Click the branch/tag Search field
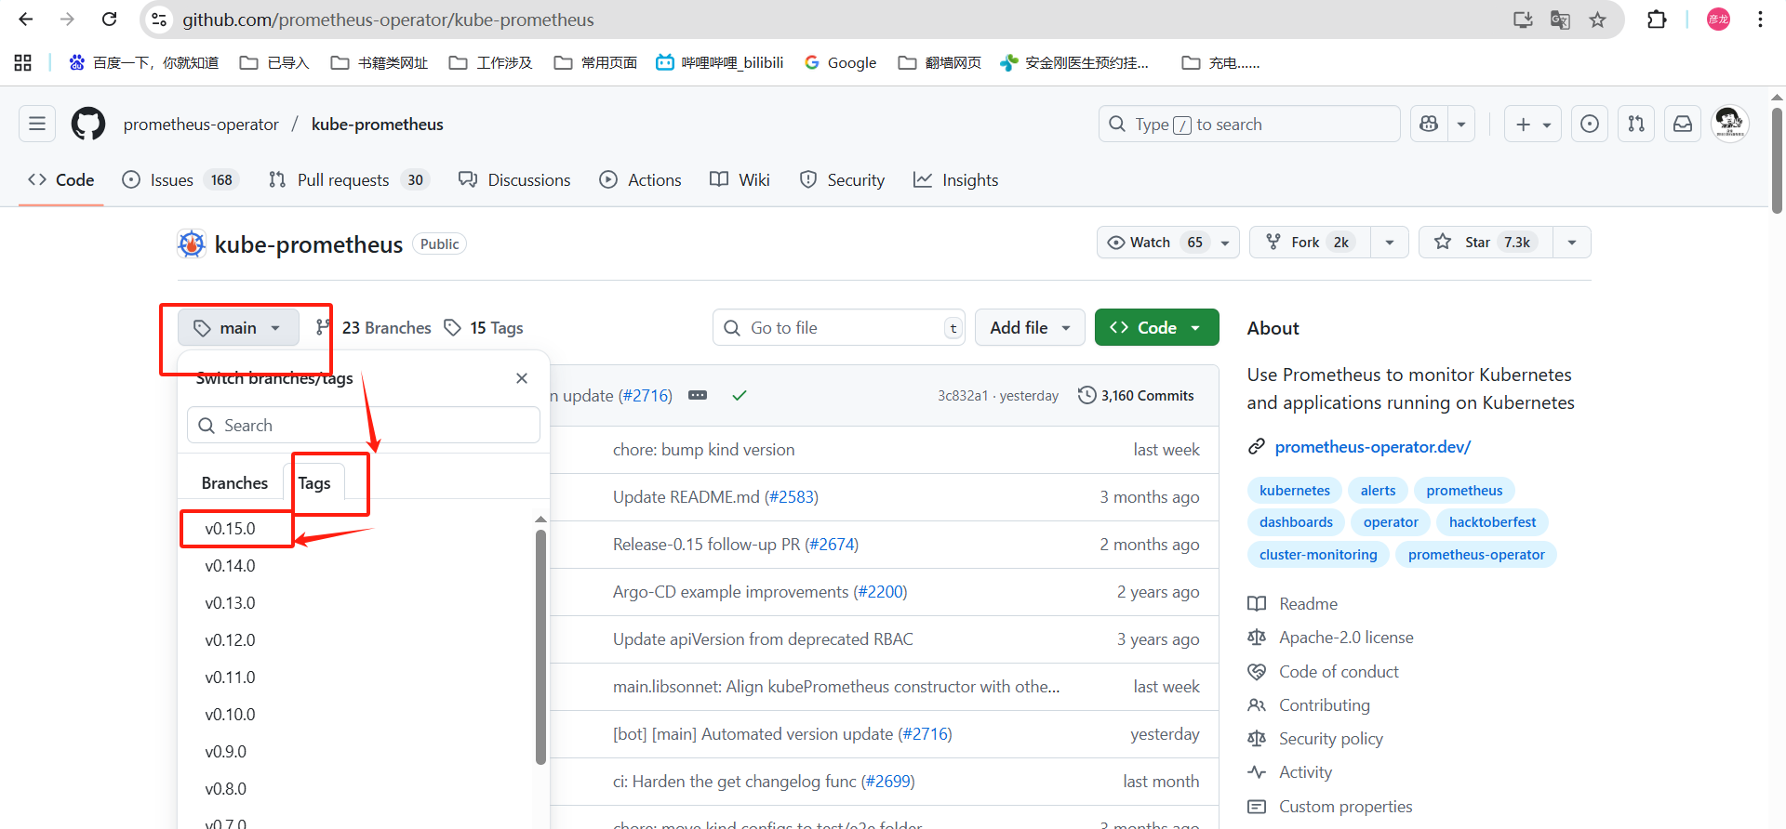The image size is (1786, 829). 364,426
